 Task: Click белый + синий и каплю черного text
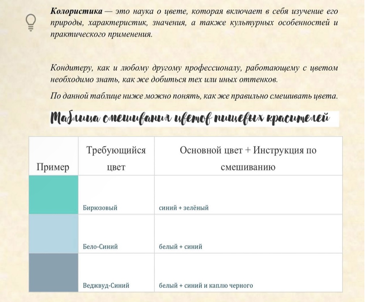click(x=206, y=285)
